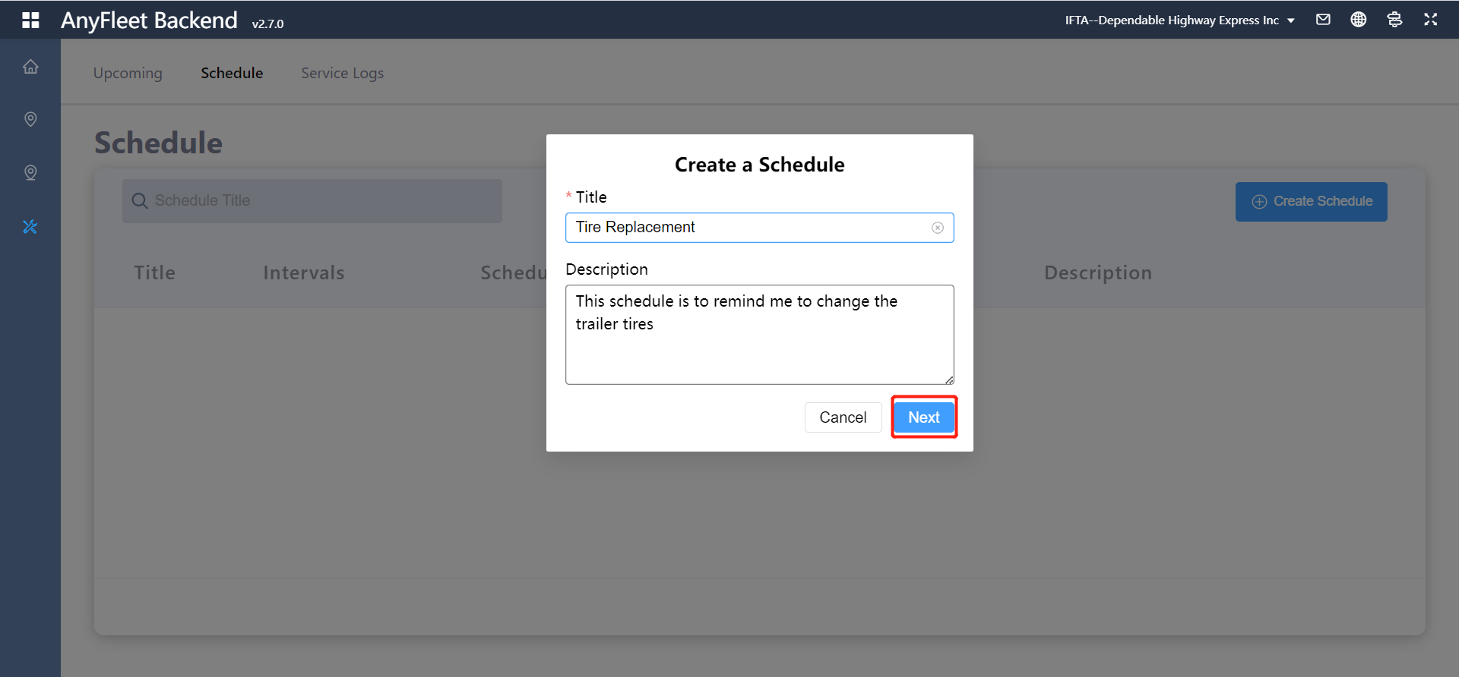
Task: Select the maintenance tools sidebar icon
Action: (30, 226)
